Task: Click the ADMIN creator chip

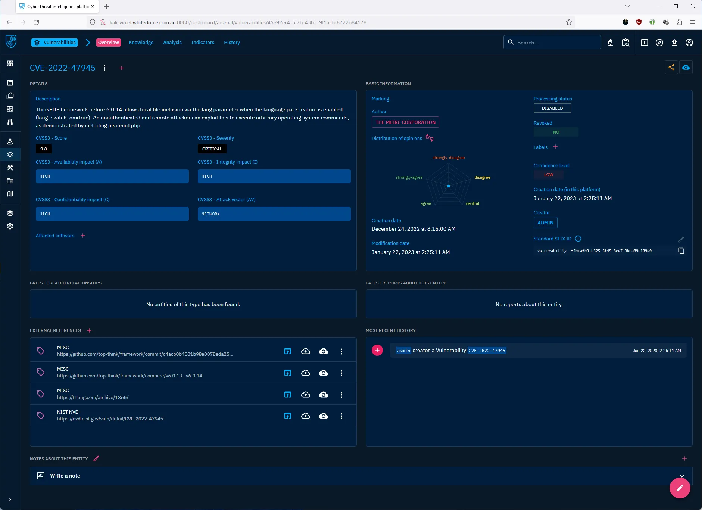Action: click(545, 223)
